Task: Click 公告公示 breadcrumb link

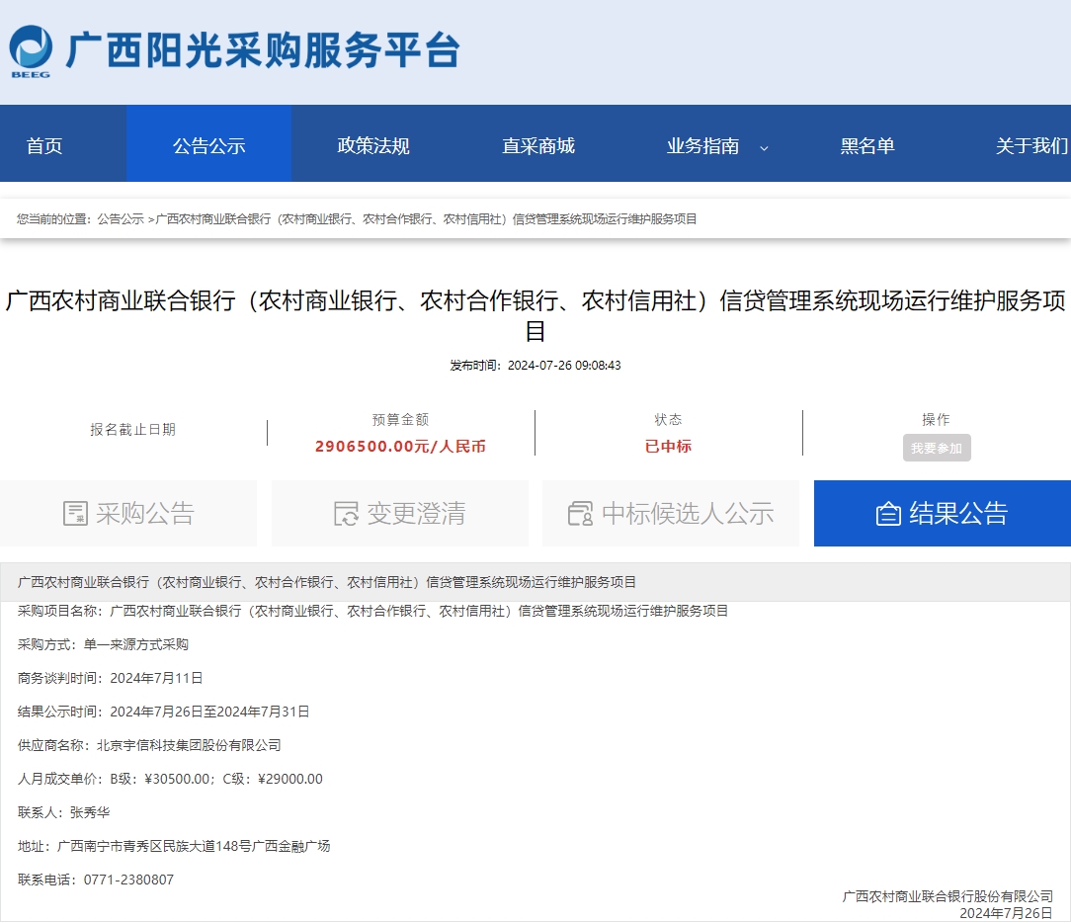Action: pyautogui.click(x=121, y=218)
